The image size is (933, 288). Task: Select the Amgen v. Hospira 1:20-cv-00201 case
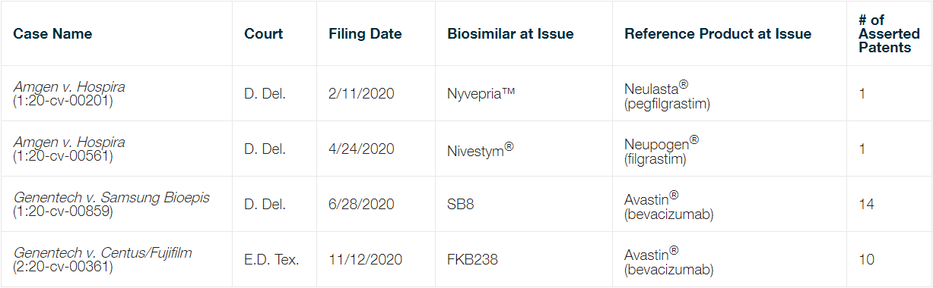pyautogui.click(x=69, y=94)
